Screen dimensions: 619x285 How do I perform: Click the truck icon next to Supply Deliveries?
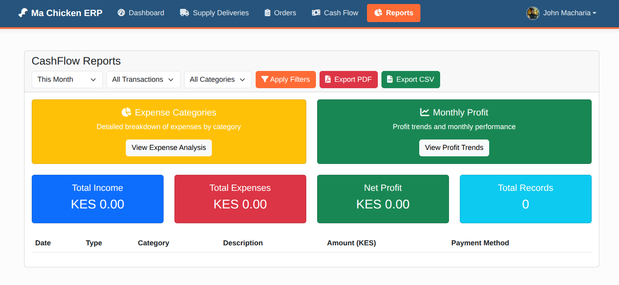184,13
